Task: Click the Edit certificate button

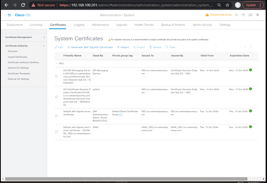Action: (59, 47)
